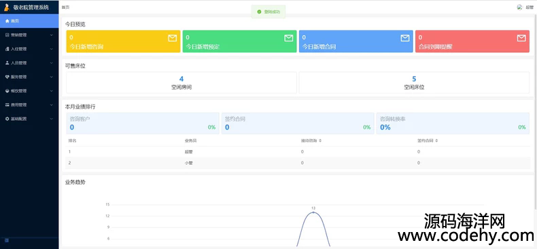Expand the 营销管理 chevron arrow
537x249 pixels.
(52, 35)
